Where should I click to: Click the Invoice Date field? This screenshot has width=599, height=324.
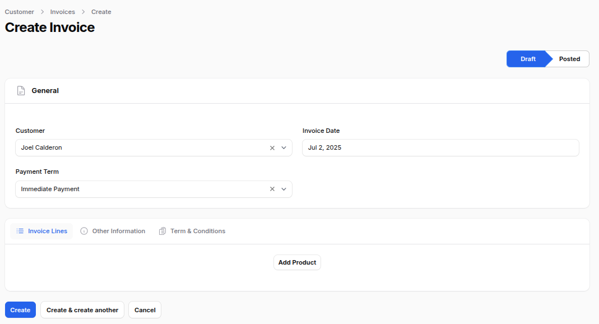click(x=440, y=148)
